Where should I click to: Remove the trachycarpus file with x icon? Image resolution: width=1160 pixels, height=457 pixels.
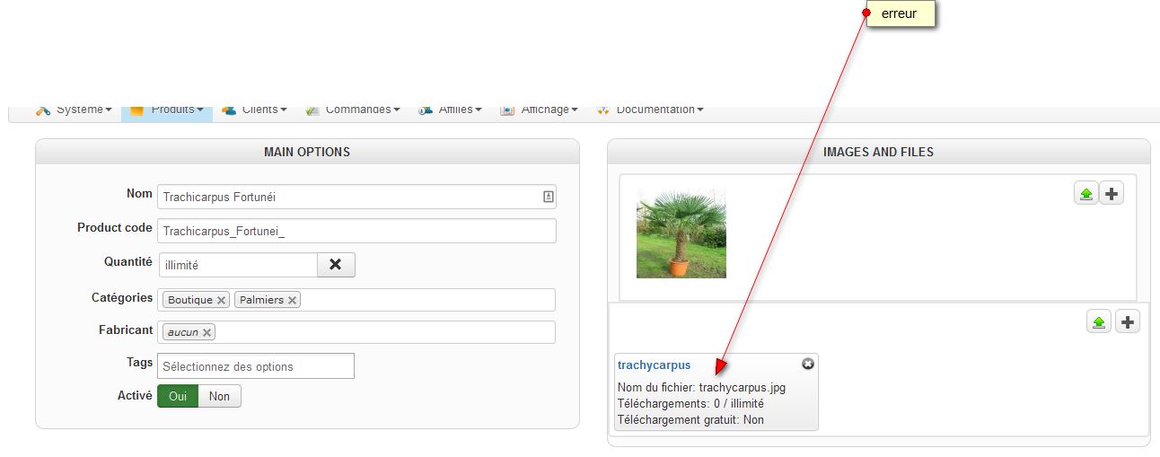807,364
